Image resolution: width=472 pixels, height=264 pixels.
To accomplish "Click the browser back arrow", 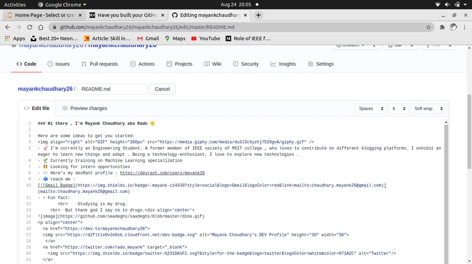I will coord(7,27).
